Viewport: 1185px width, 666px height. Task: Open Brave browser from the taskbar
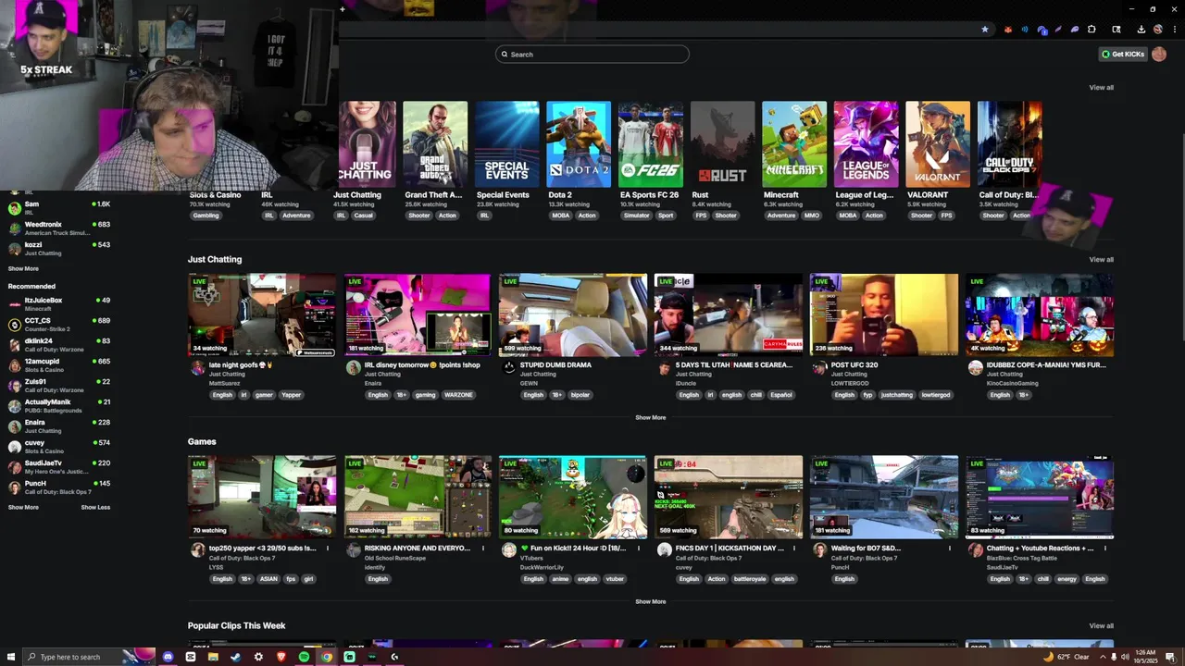pyautogui.click(x=281, y=657)
